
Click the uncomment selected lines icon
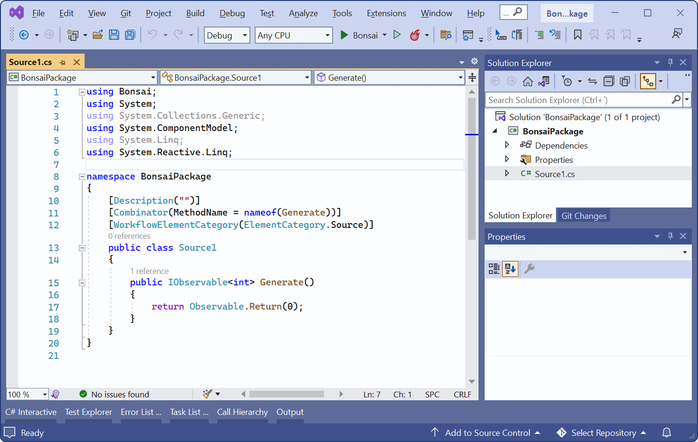point(555,35)
